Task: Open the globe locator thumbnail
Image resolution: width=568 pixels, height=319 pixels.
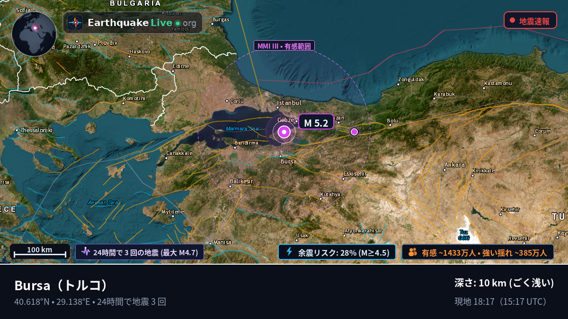Action: [34, 34]
